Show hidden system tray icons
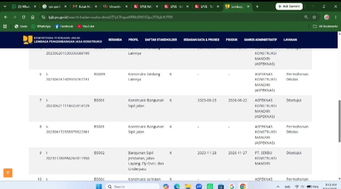 coord(278,187)
